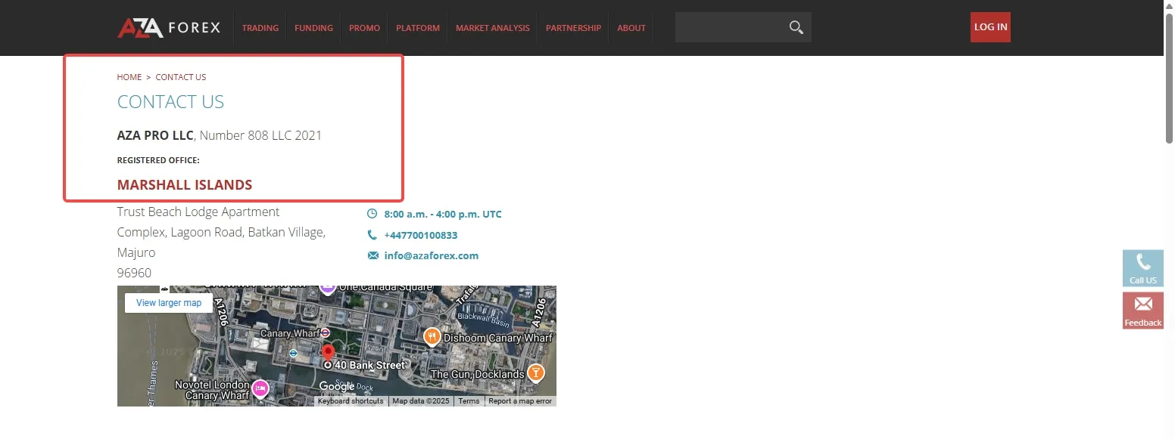Click the info@azaforex.com email link
Screen dimensions: 1175x439
click(432, 255)
